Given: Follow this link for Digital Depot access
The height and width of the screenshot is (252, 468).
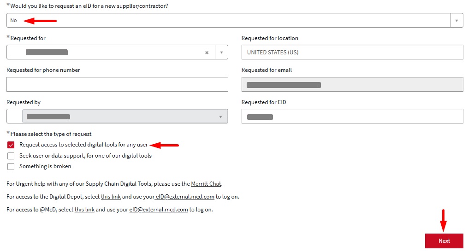Looking at the screenshot, I should pyautogui.click(x=111, y=197).
